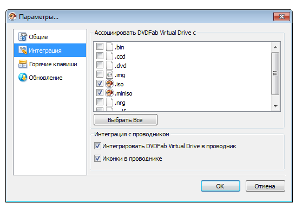Click the .nrg file type icon
Screen dimensions: 302x209
[109, 102]
